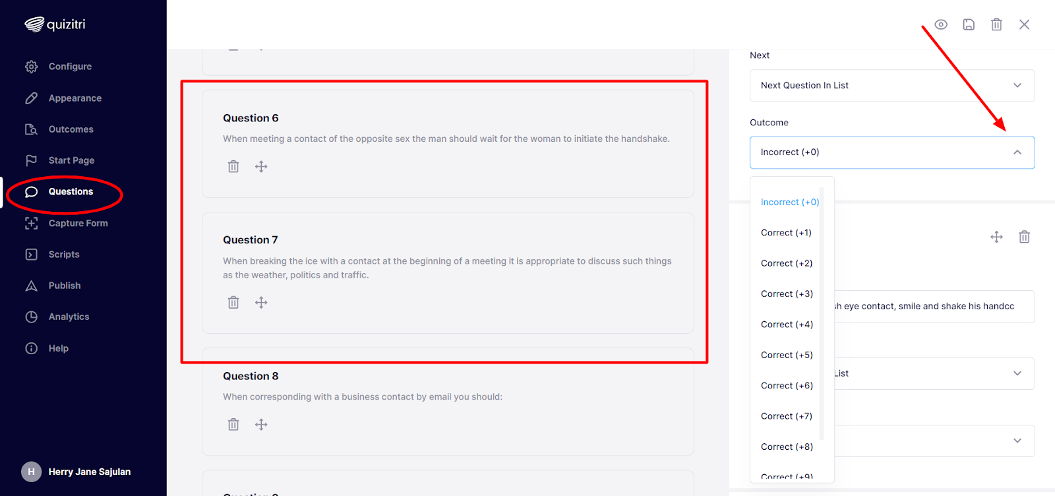Edit the eye contact answer text field
The image size is (1055, 496).
pyautogui.click(x=934, y=307)
